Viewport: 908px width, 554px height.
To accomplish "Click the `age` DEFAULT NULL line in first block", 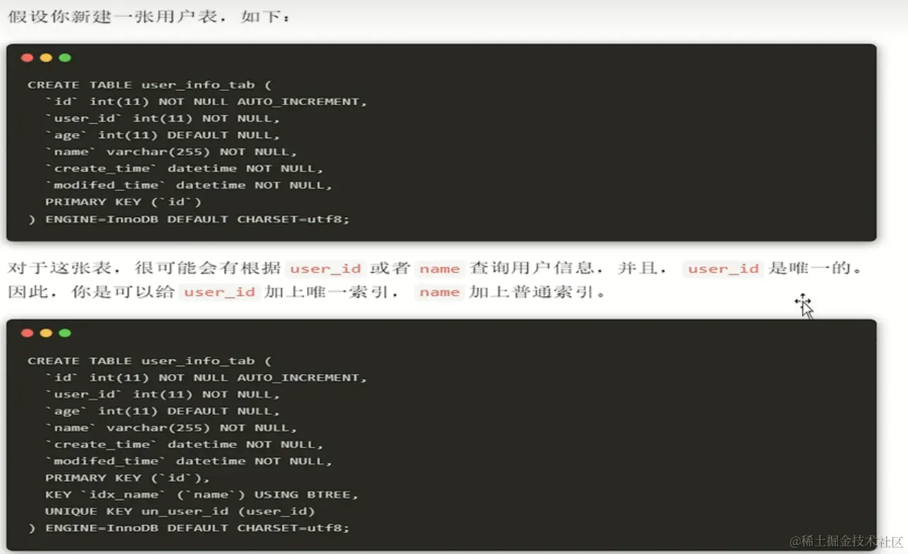I will pyautogui.click(x=163, y=135).
